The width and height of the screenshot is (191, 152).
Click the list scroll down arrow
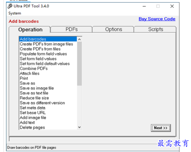[x=80, y=127]
